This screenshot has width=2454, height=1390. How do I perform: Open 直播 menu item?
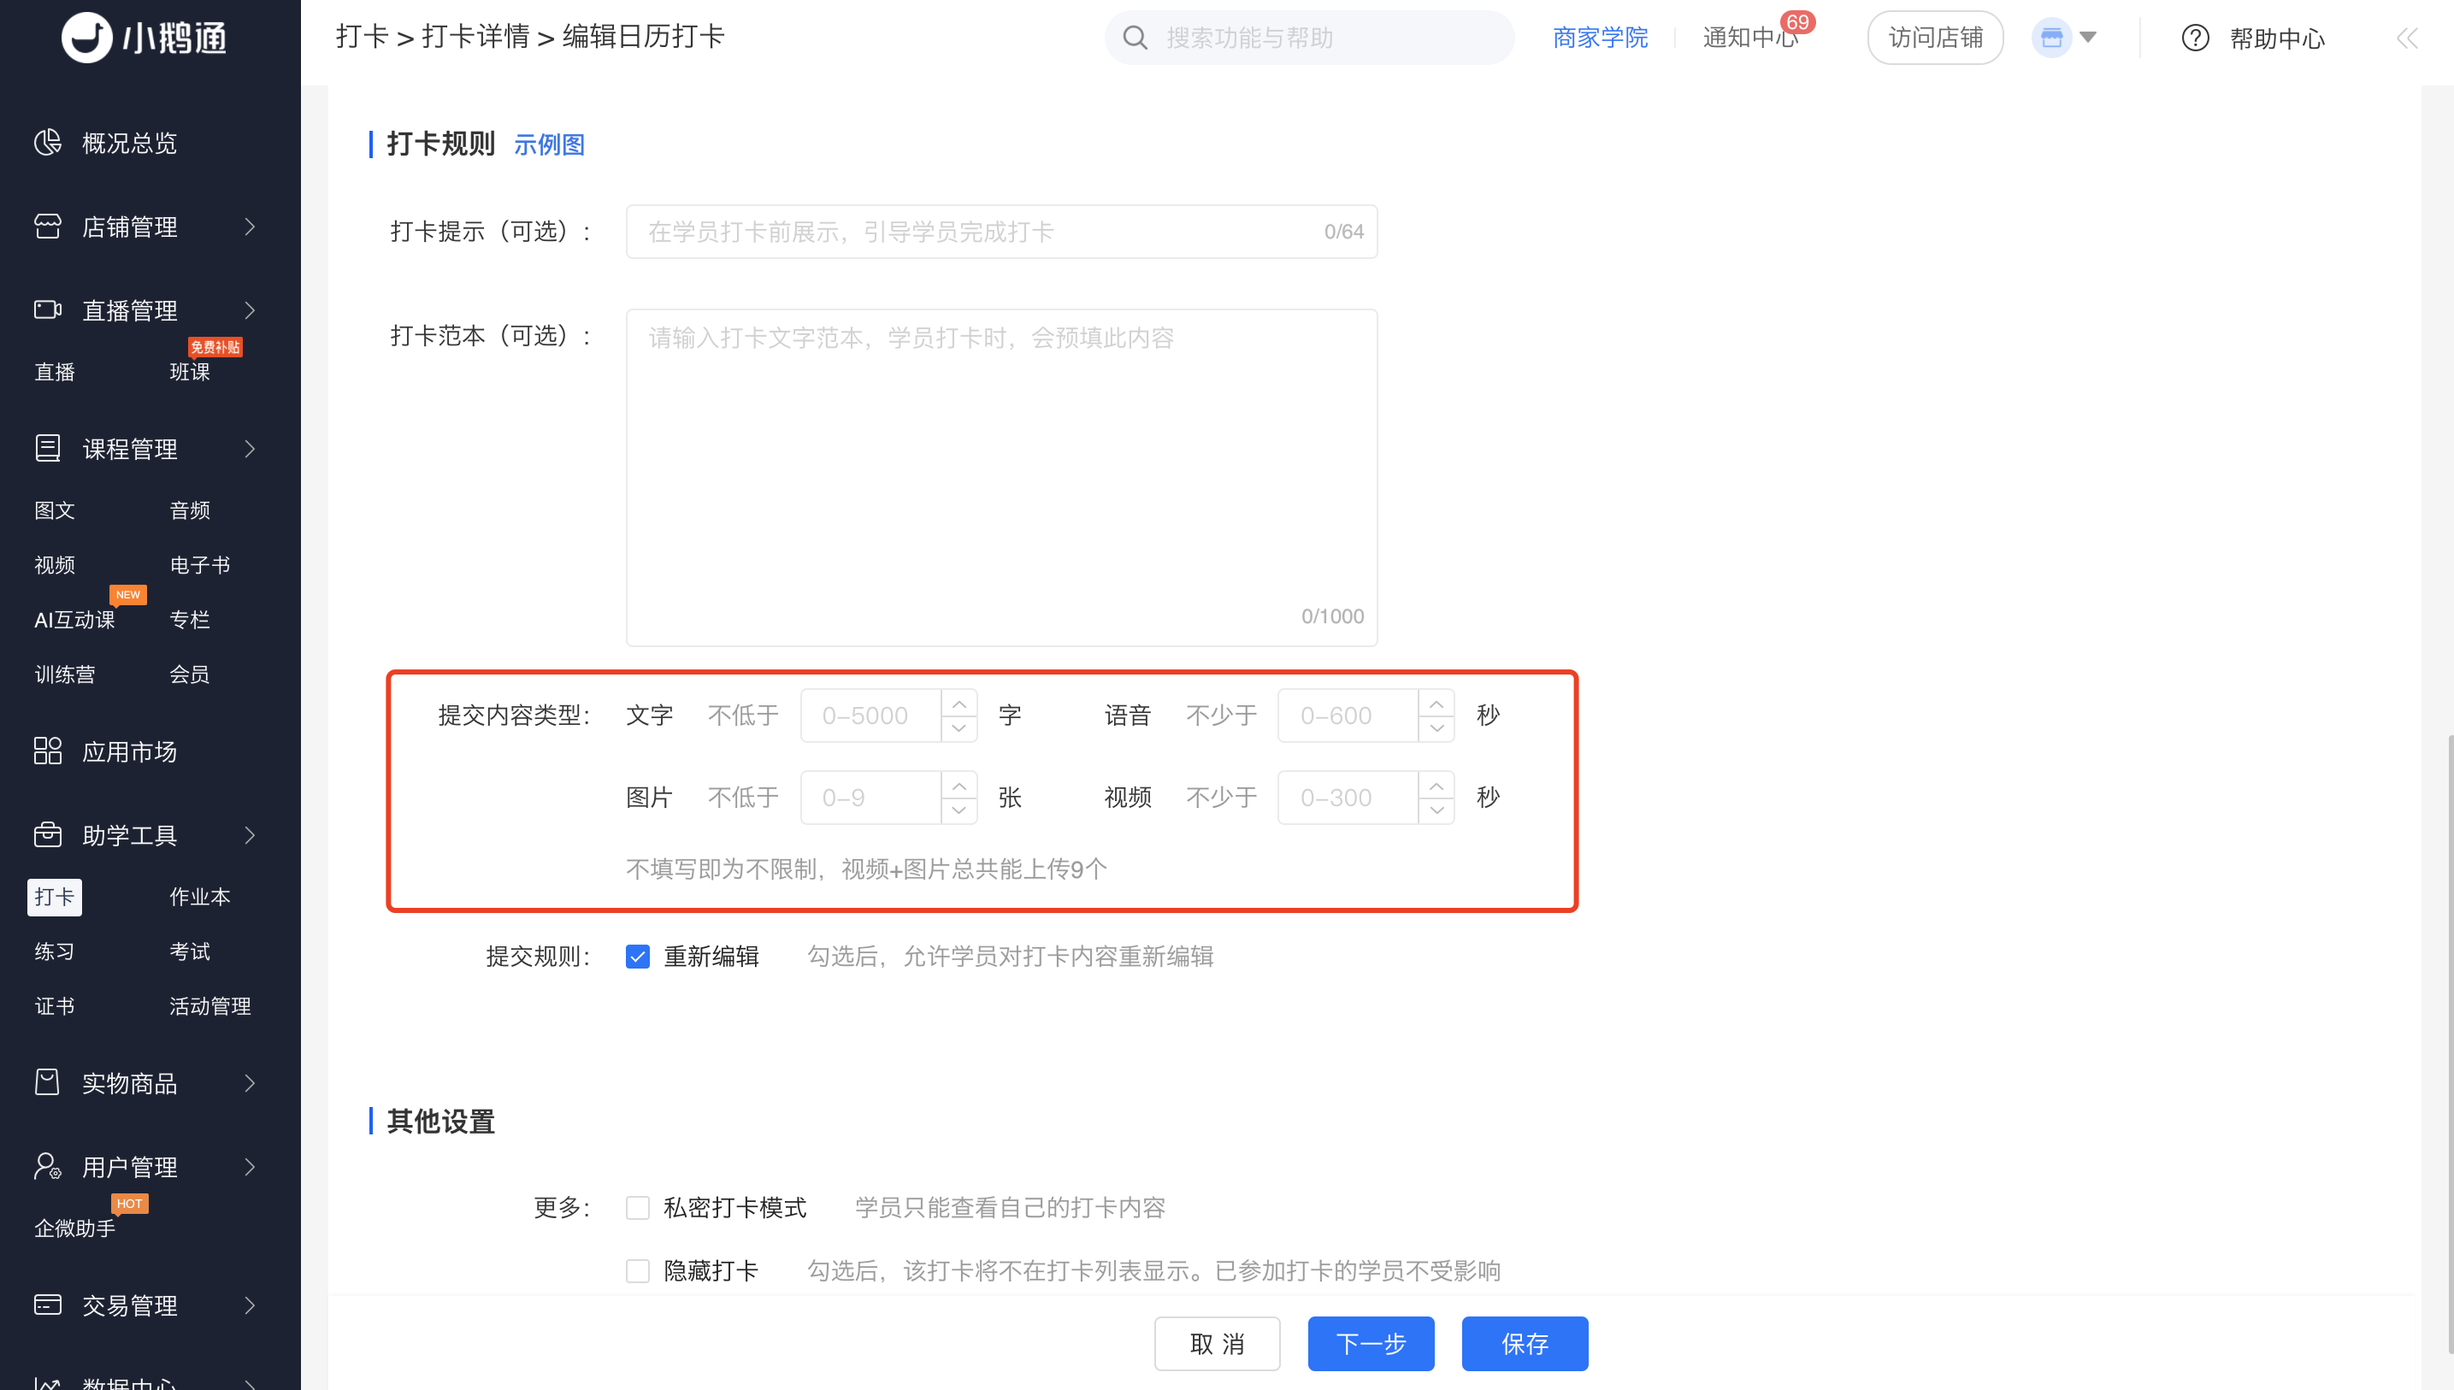[55, 371]
